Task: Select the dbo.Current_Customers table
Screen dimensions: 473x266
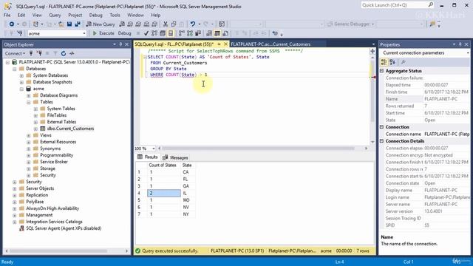Action: tap(70, 129)
